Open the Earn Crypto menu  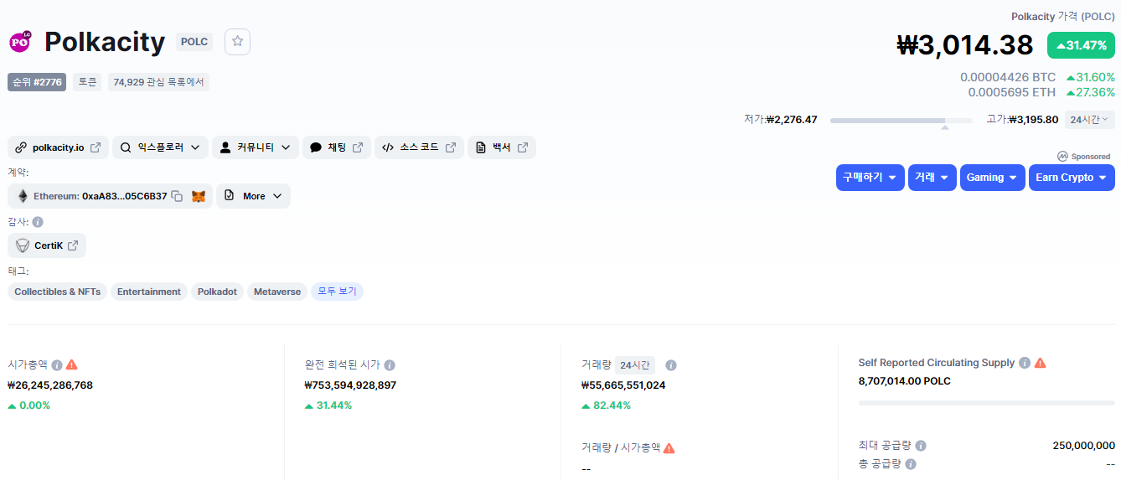tap(1071, 178)
